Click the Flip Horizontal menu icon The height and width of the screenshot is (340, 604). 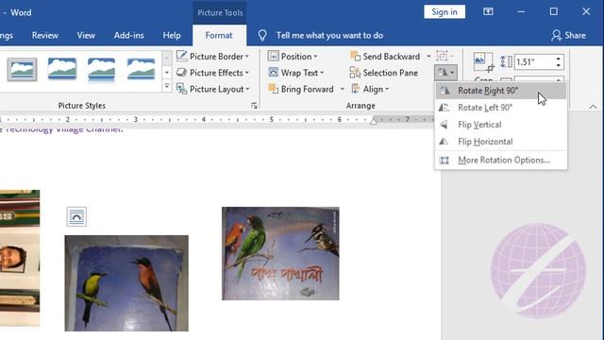[445, 142]
